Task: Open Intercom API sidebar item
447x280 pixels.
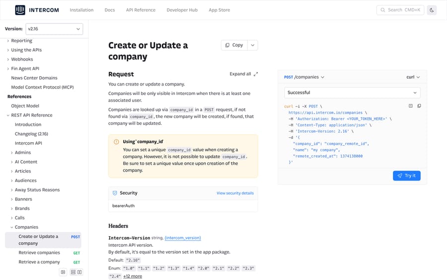Action: point(28,143)
